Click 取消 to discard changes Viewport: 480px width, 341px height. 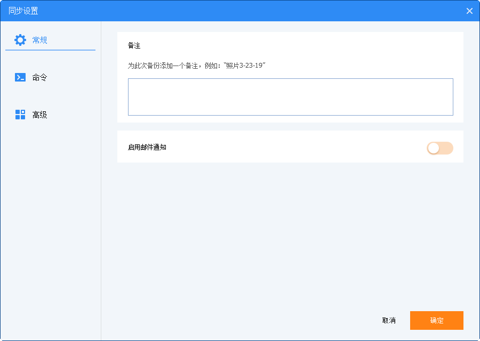pos(389,320)
